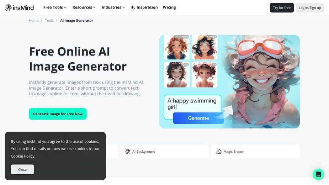
Task: Click the AI Background icon
Action: (x=128, y=152)
